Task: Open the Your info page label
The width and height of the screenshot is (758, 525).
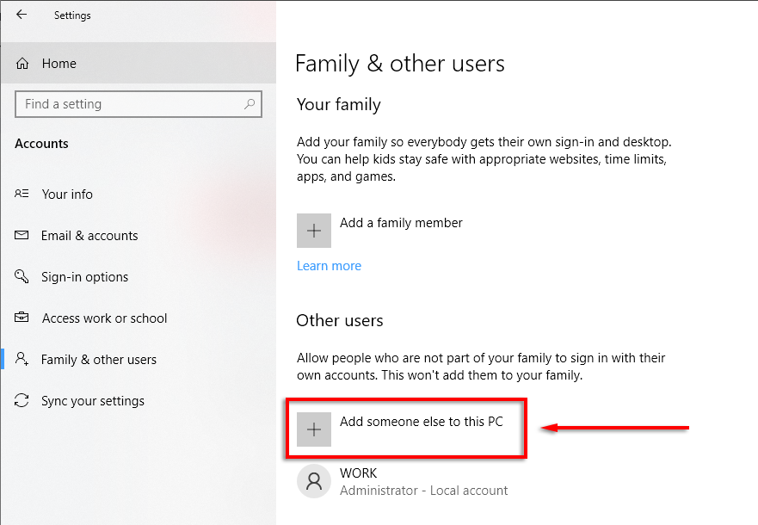Action: (x=67, y=195)
